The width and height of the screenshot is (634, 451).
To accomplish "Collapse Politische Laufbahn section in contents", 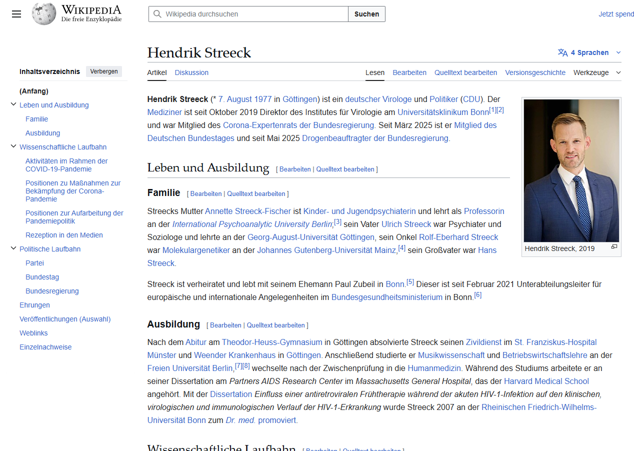I will click(13, 248).
